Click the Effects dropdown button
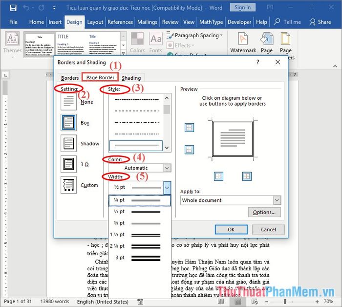Viewport: 342px width, 307px height. coord(181,45)
